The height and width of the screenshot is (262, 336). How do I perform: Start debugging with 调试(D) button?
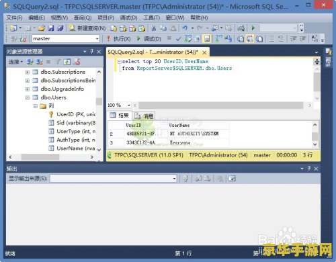pos(149,39)
